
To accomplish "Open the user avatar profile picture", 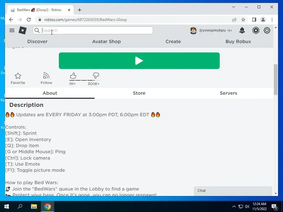I will (193, 30).
